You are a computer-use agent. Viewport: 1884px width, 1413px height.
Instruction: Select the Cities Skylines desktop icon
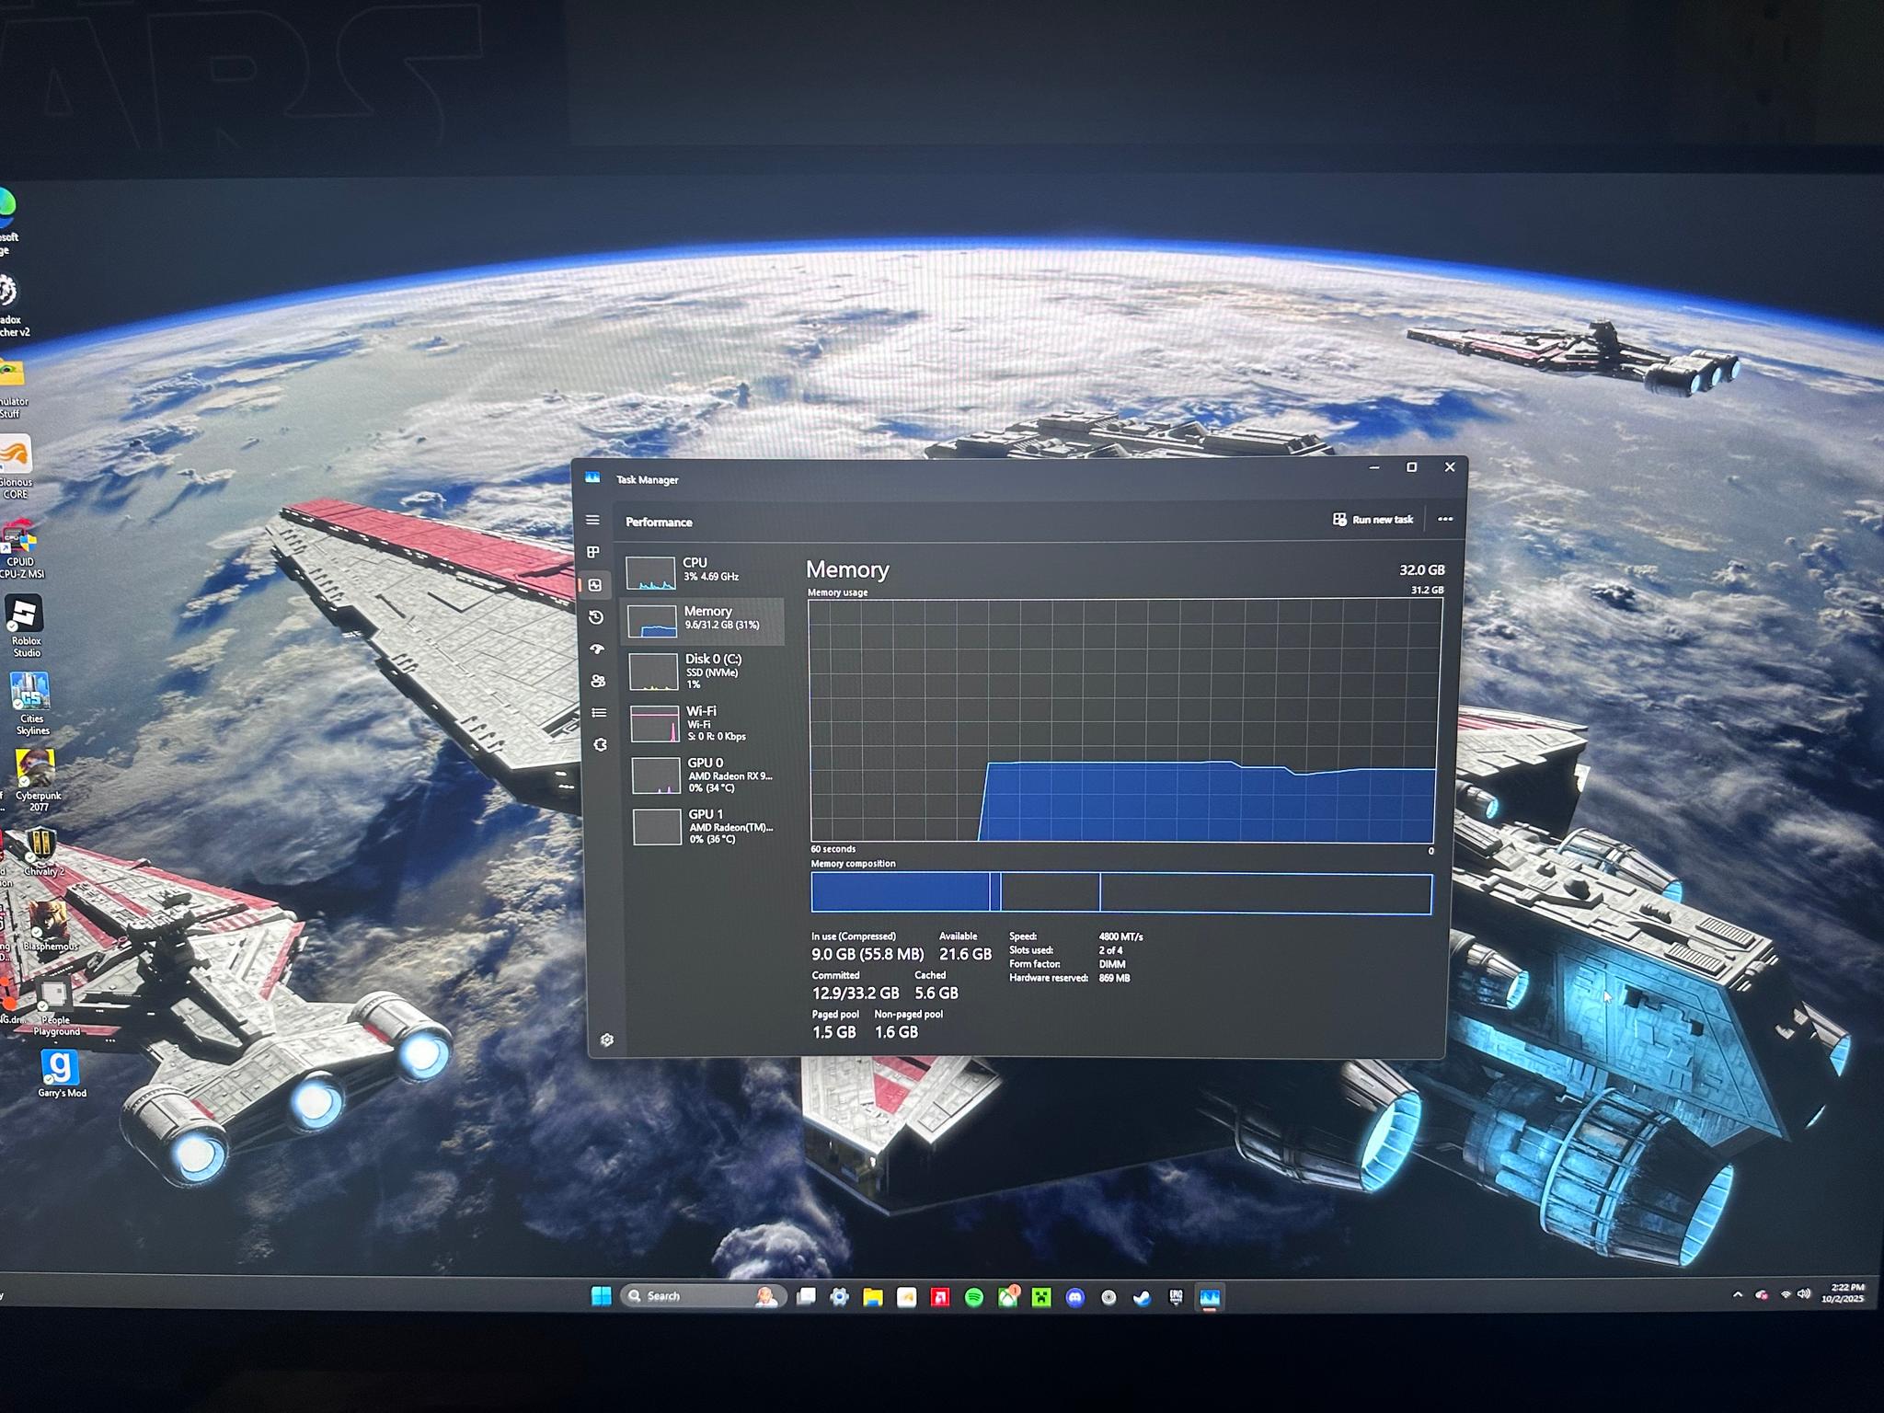[31, 704]
